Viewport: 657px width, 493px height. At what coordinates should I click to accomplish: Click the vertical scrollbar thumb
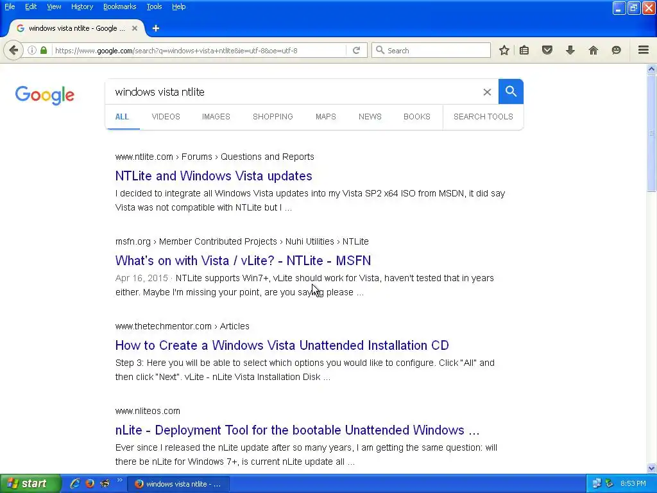point(652,132)
